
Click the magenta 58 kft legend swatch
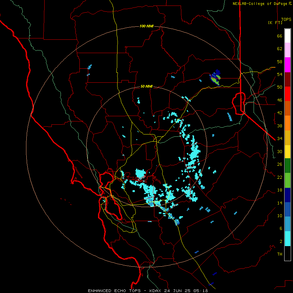[x=287, y=65]
